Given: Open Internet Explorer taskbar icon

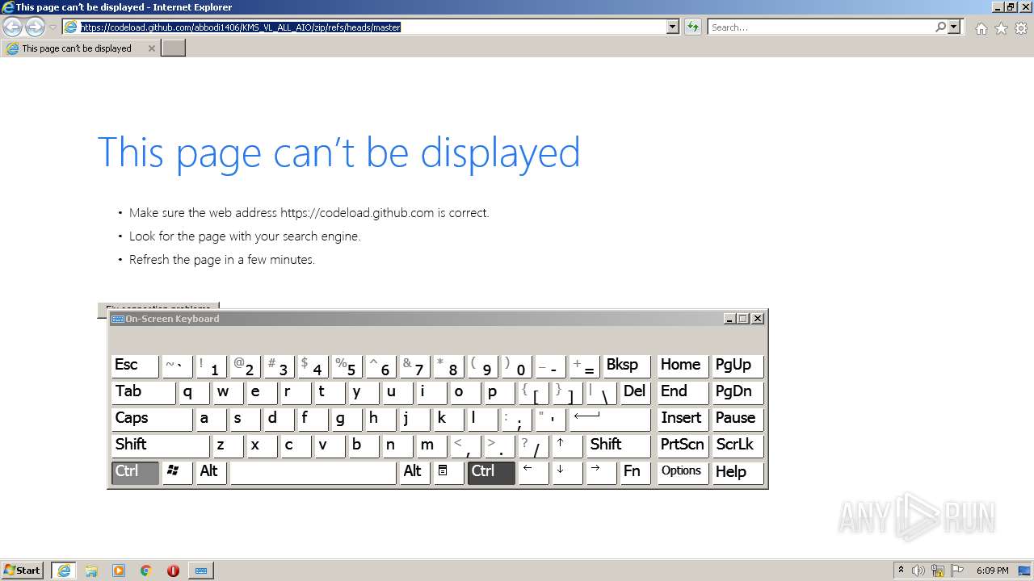Looking at the screenshot, I should click(x=64, y=570).
